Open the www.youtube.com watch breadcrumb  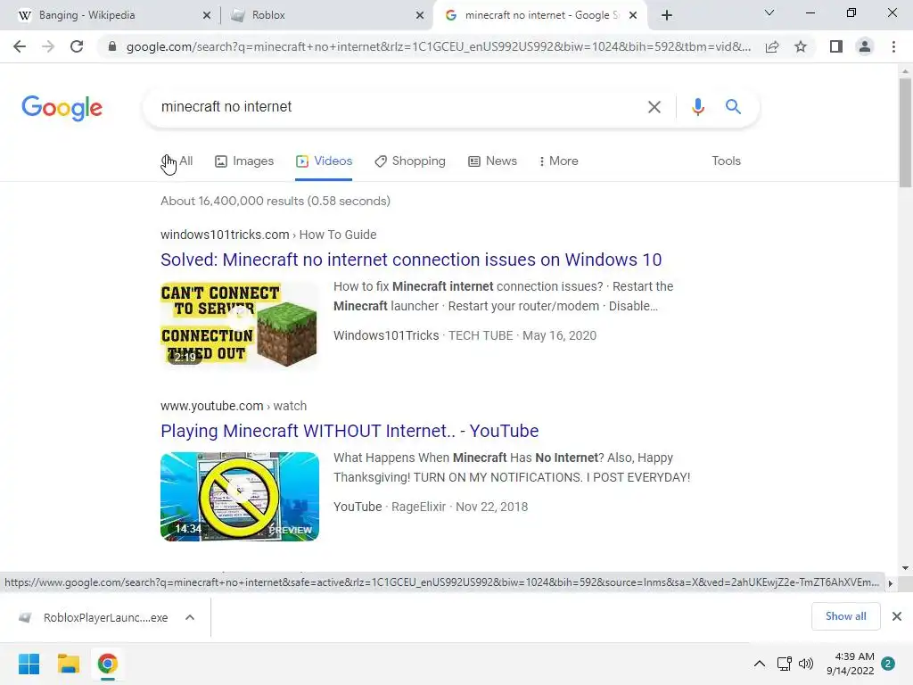click(x=234, y=406)
